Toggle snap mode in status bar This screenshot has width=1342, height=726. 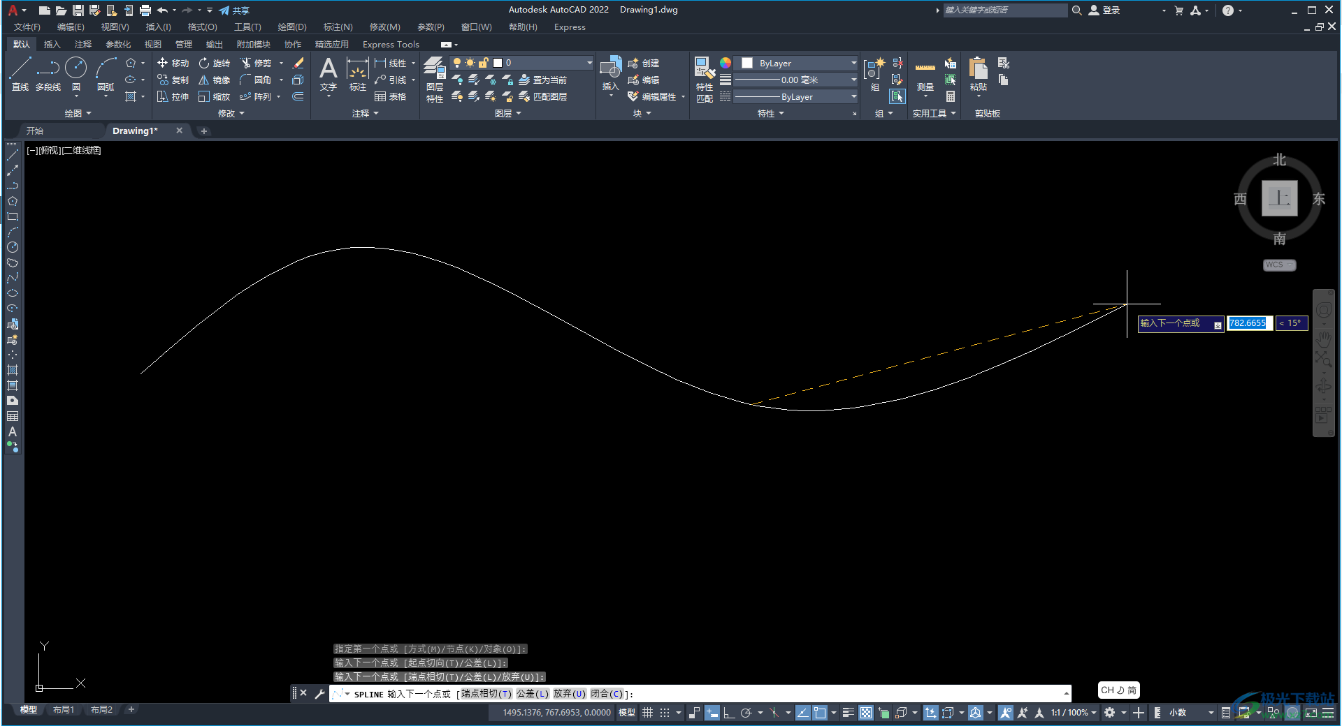(x=665, y=713)
